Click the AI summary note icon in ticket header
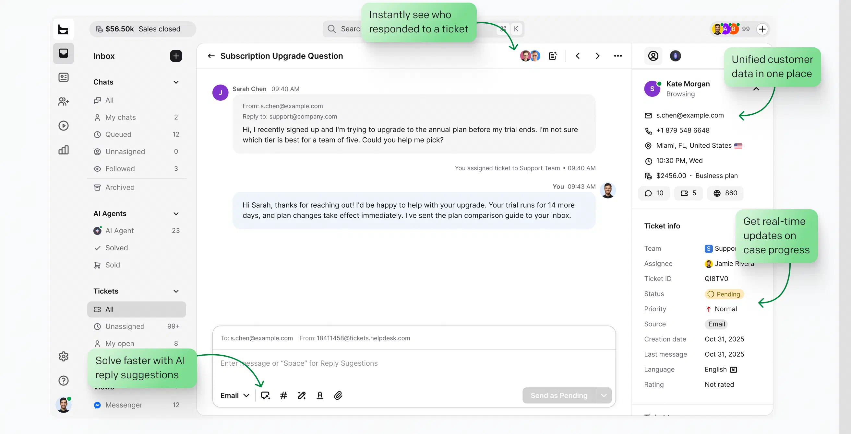Screen dimensions: 851x434 pyautogui.click(x=553, y=56)
